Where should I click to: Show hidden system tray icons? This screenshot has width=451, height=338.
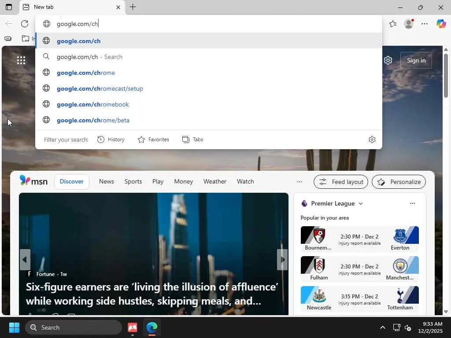(383, 327)
